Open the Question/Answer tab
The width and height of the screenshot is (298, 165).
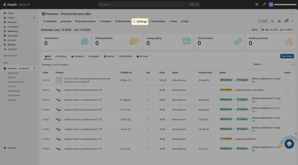click(x=86, y=21)
